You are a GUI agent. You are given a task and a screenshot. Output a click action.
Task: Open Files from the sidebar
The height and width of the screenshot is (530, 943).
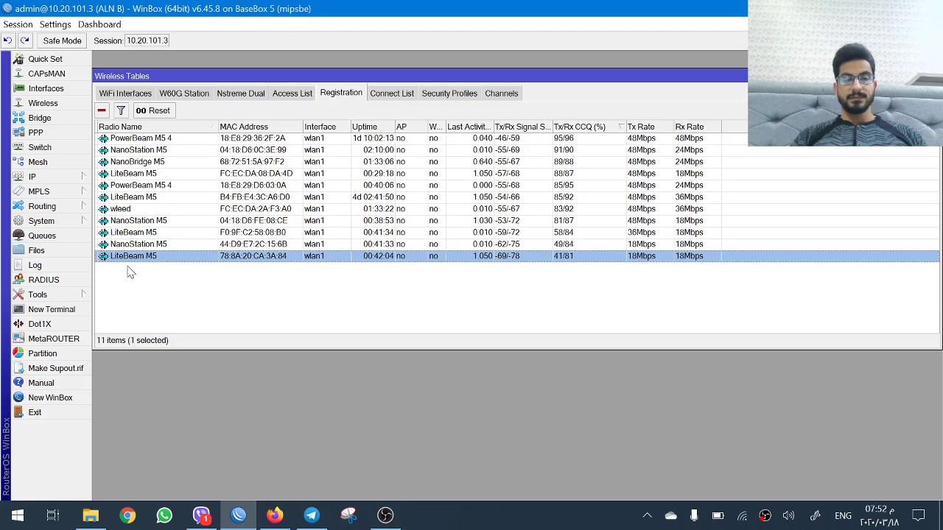pos(36,250)
